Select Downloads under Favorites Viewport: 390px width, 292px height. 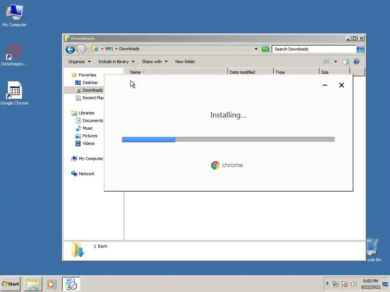89,90
